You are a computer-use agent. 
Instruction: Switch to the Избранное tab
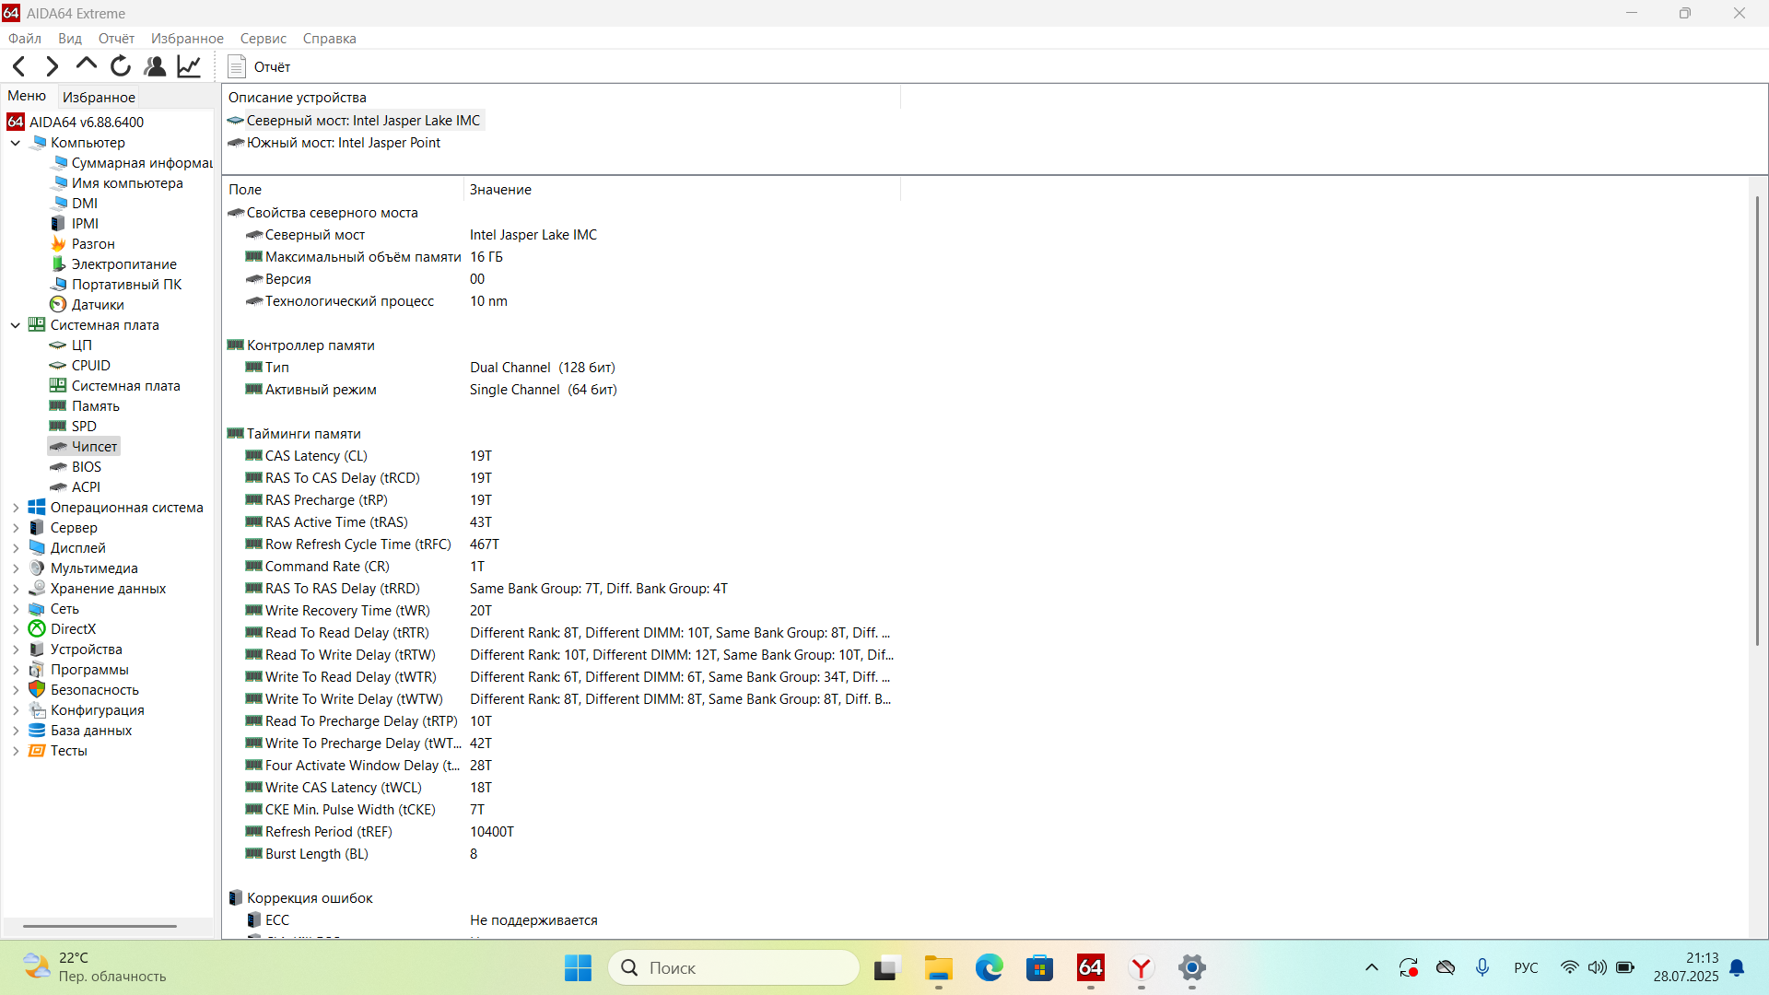coord(99,97)
